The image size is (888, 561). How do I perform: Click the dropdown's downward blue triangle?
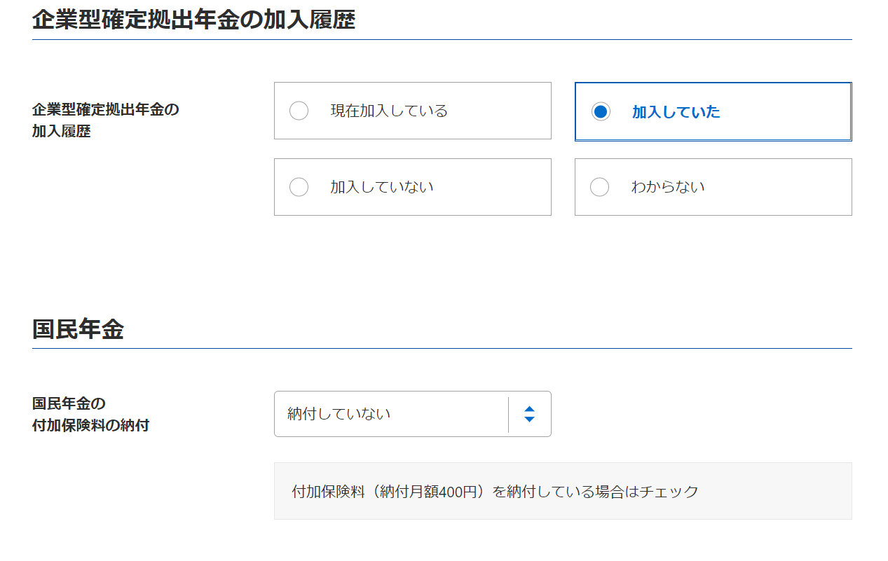(x=529, y=419)
